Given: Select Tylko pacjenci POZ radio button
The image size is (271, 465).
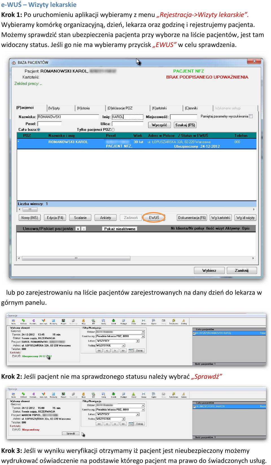Looking at the screenshot, I should pos(113,130).
